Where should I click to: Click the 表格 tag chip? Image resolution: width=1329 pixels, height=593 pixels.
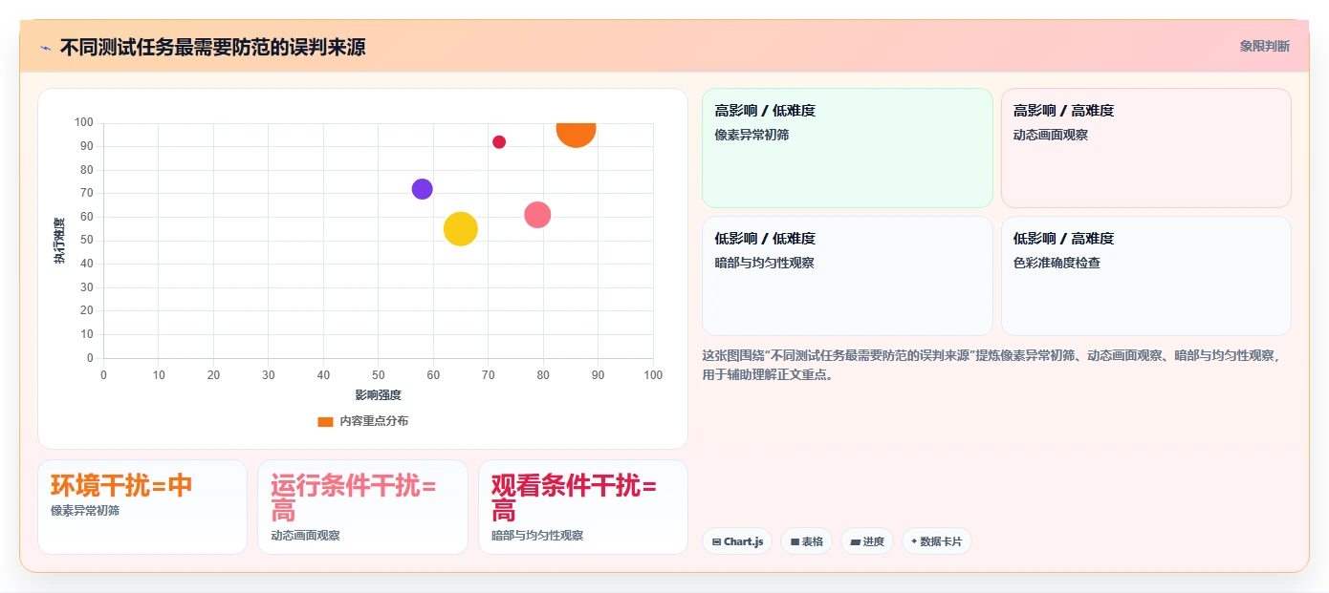807,541
